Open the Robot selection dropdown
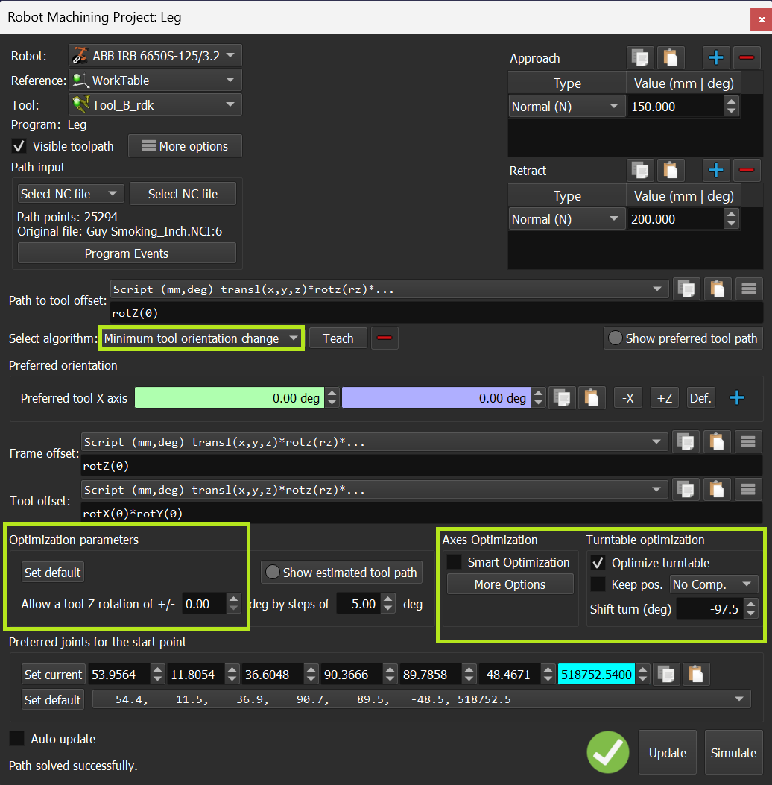 (x=155, y=56)
